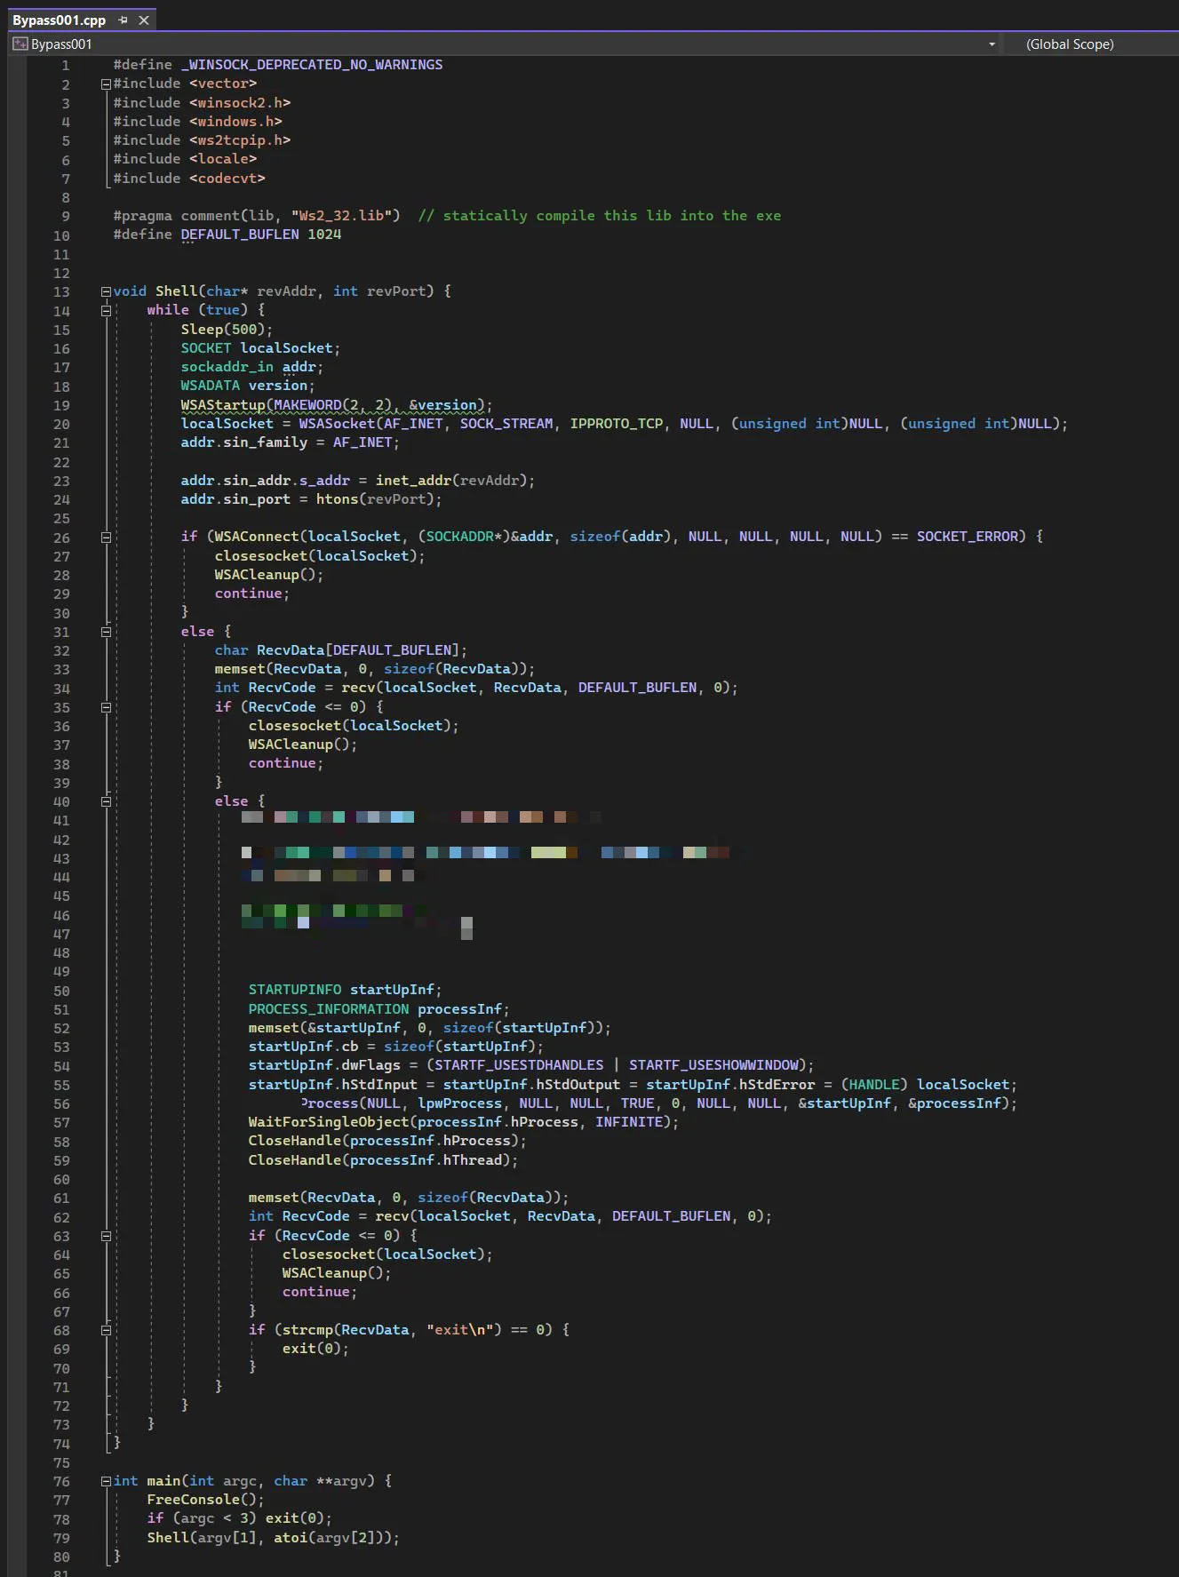Click the "Ws2_32.lib" string literal
Viewport: 1179px width, 1577px height.
pos(346,216)
